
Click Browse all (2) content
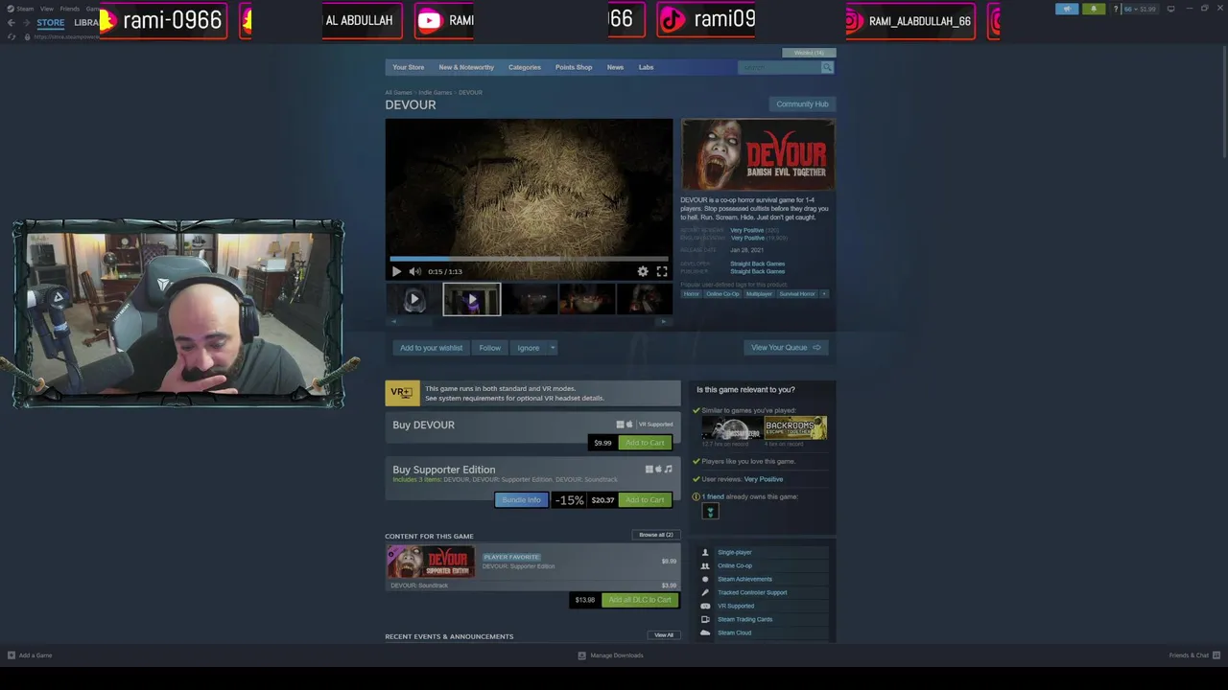(x=656, y=535)
